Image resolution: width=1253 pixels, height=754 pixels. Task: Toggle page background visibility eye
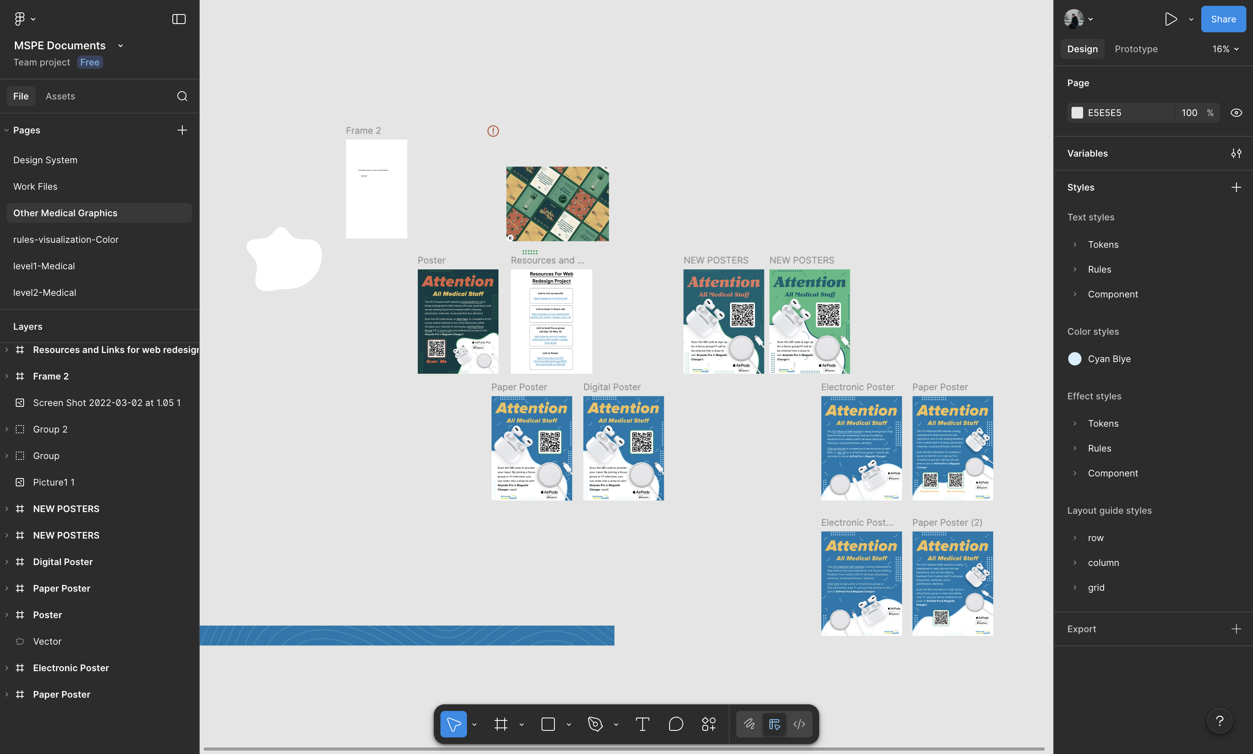pos(1236,113)
